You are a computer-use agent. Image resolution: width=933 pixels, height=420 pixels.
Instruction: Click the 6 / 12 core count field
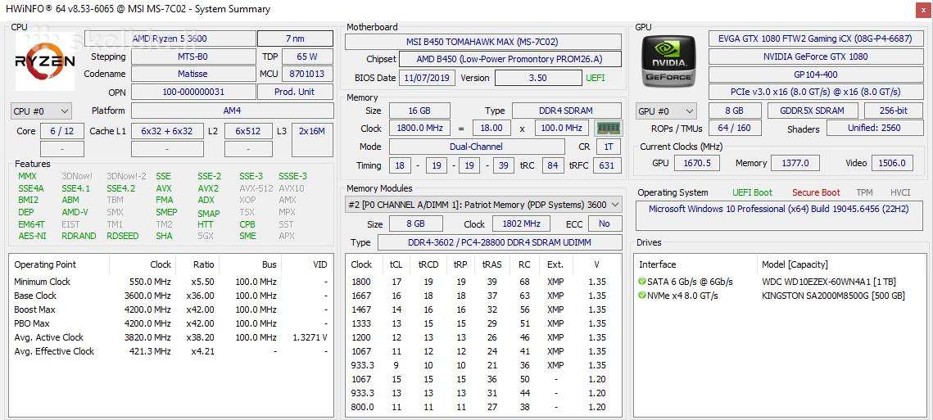point(62,131)
